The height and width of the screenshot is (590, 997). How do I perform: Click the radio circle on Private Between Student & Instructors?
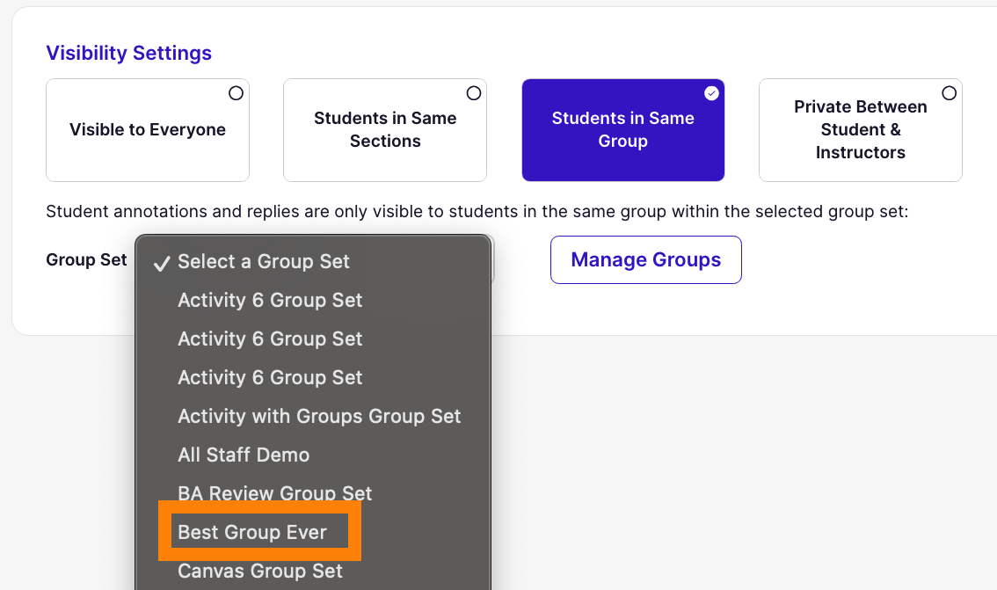(949, 92)
